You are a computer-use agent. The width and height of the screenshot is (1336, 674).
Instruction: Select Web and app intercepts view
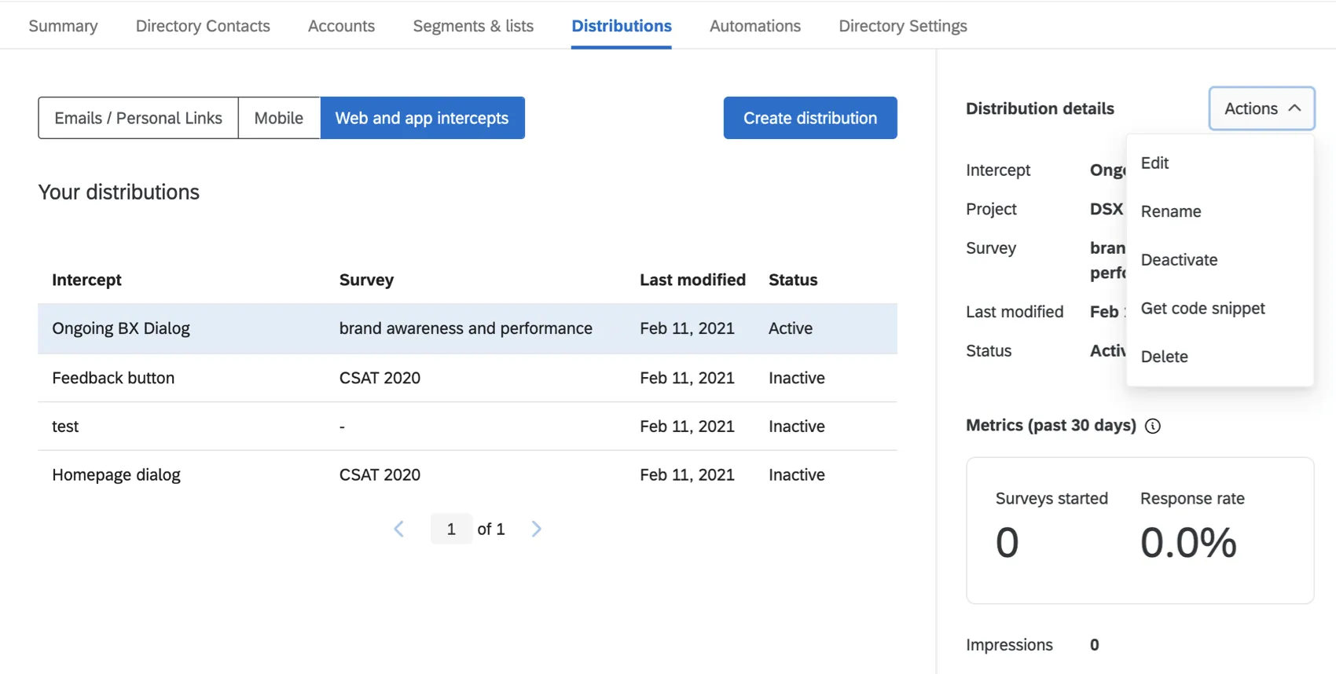point(422,118)
